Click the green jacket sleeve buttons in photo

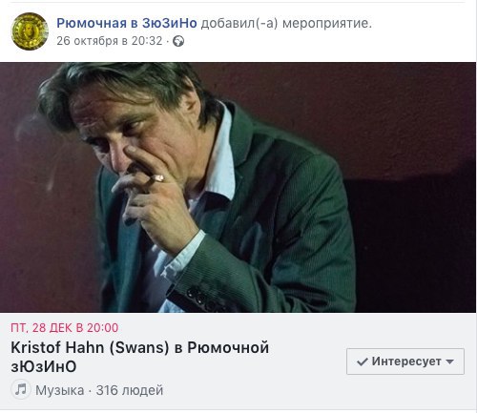pyautogui.click(x=203, y=299)
